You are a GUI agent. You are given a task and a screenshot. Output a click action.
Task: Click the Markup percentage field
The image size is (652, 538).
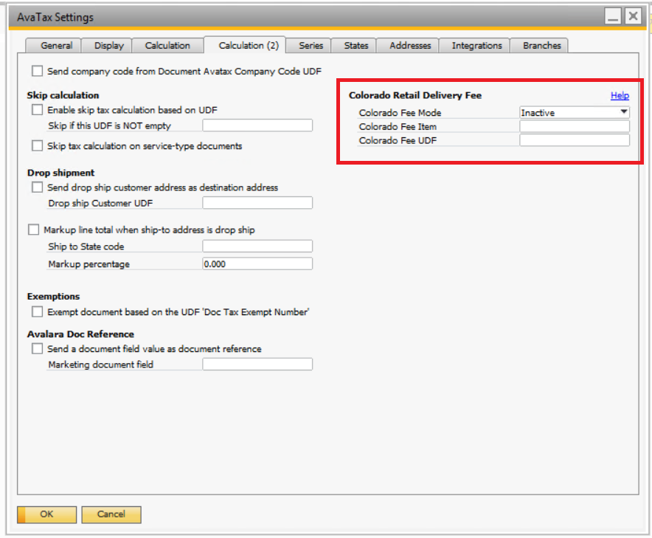[x=257, y=263]
